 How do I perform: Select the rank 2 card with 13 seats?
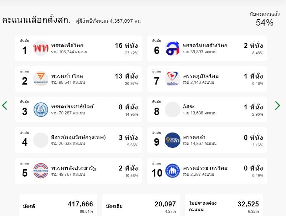[x=78, y=79]
